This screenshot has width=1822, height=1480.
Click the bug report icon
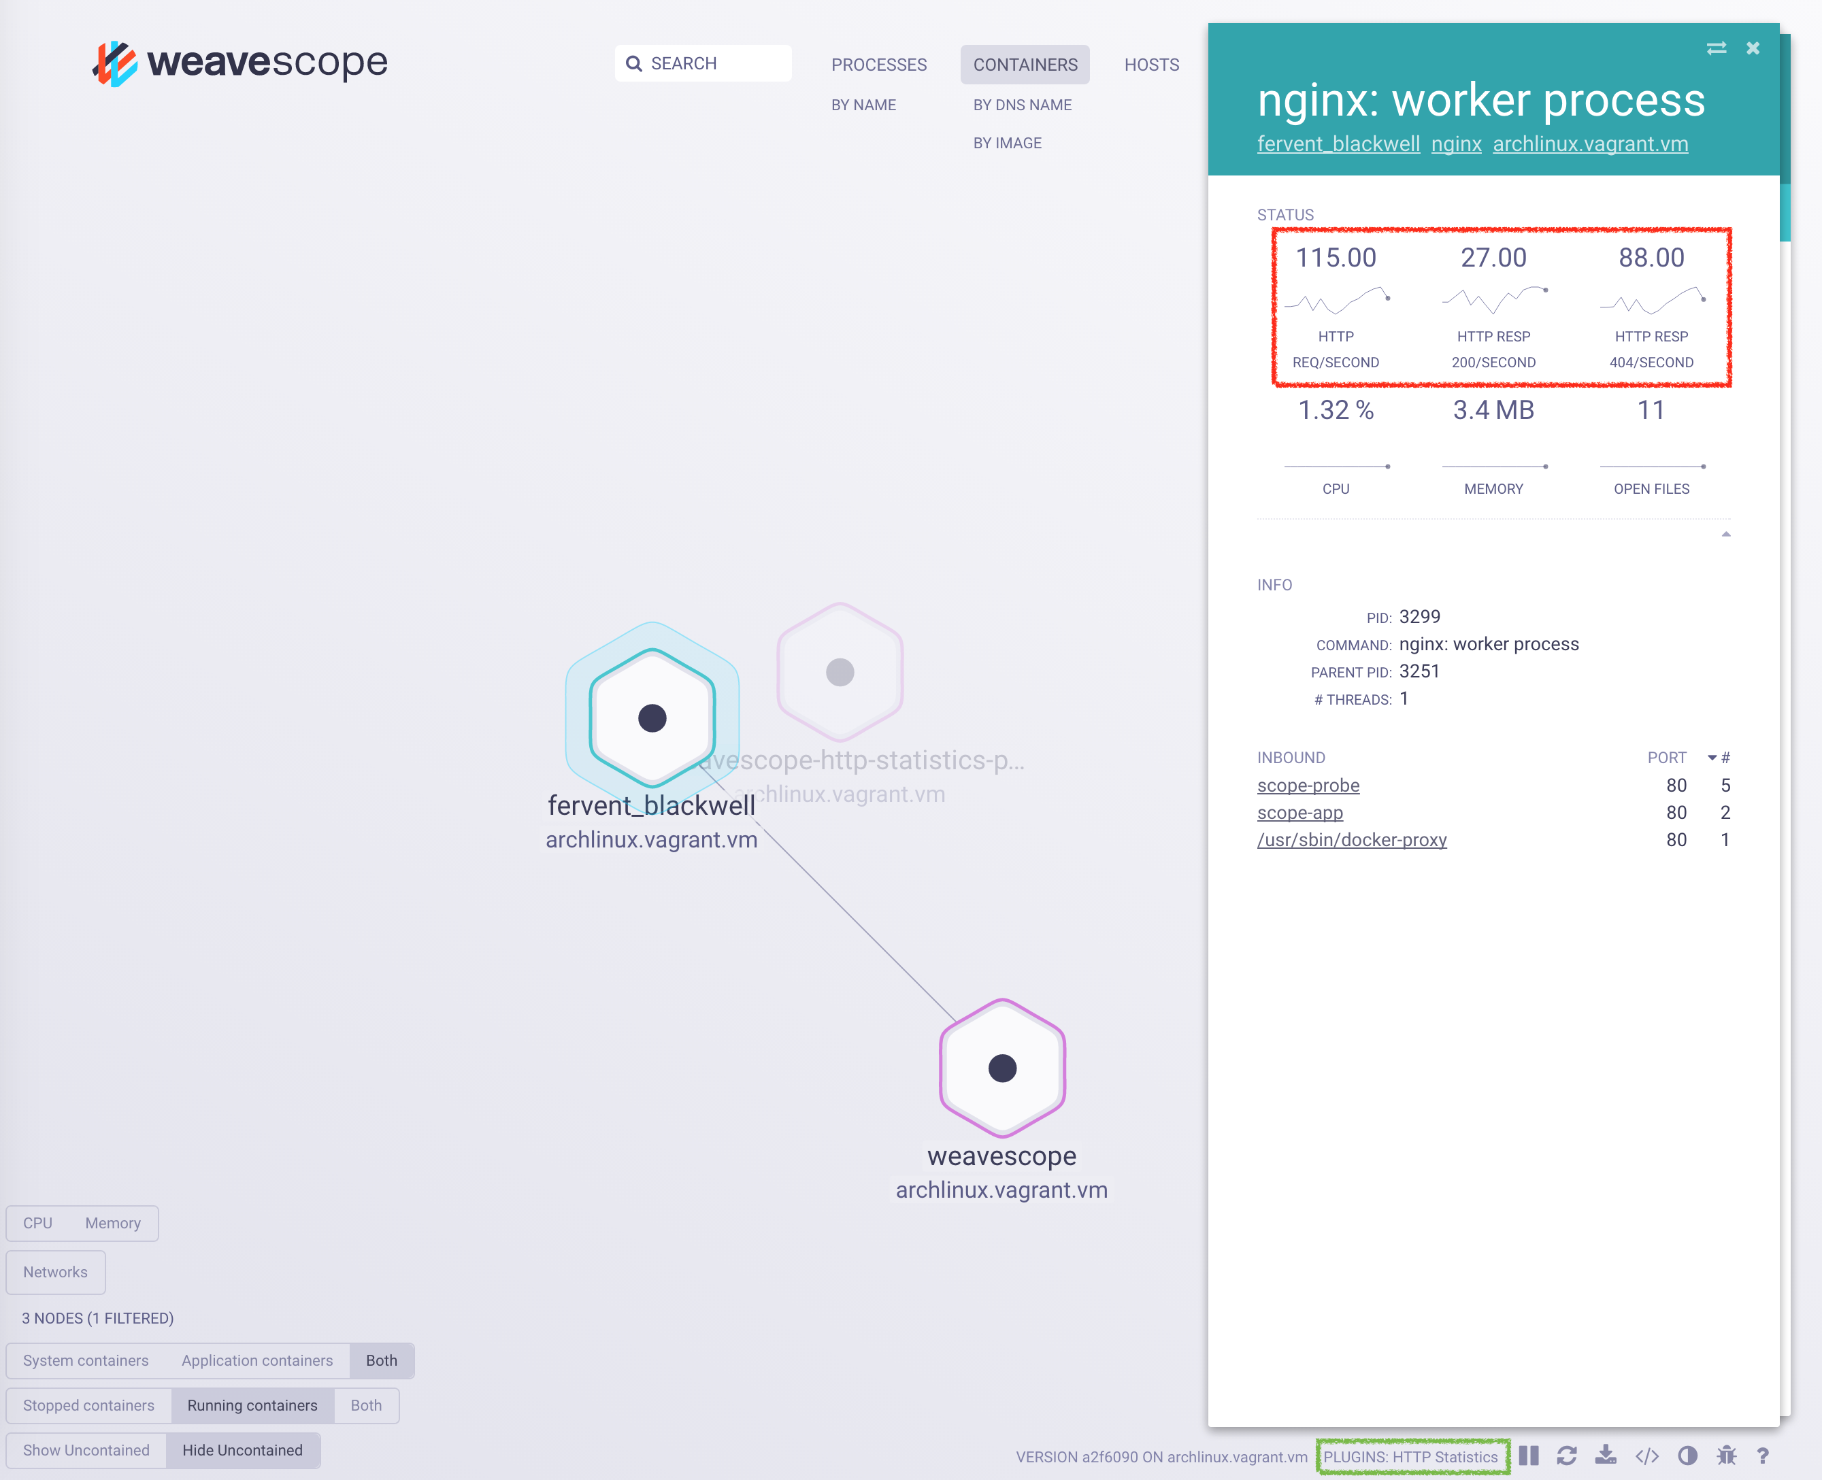[x=1727, y=1456]
